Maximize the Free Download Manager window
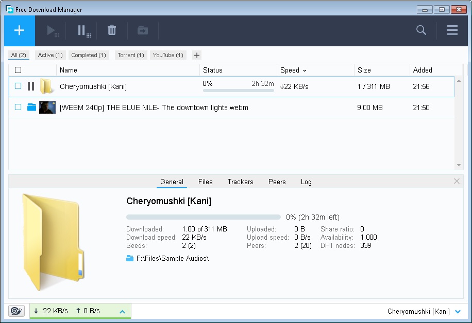The width and height of the screenshot is (472, 323). coord(442,10)
